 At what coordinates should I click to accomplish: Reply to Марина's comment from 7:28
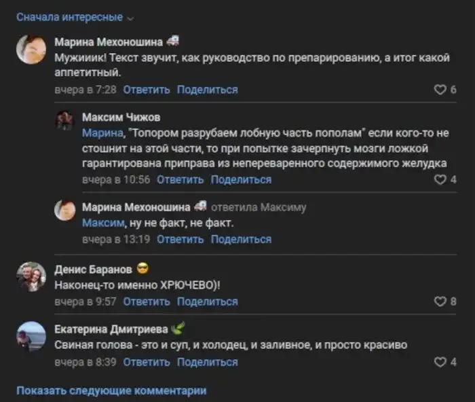(147, 90)
